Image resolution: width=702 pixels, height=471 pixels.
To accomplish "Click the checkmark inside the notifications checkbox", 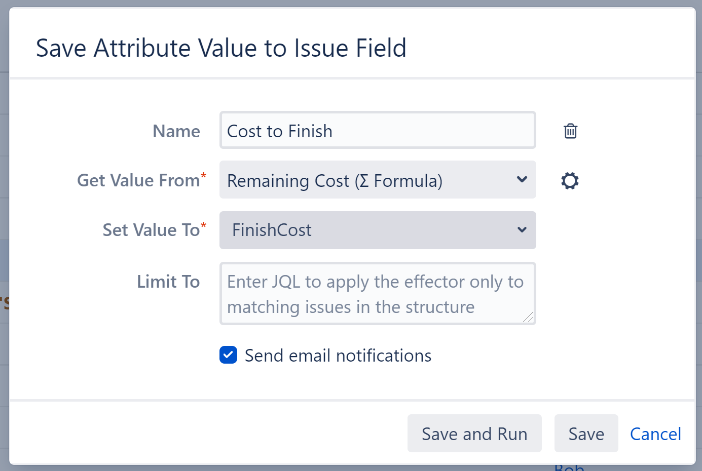I will pyautogui.click(x=228, y=355).
